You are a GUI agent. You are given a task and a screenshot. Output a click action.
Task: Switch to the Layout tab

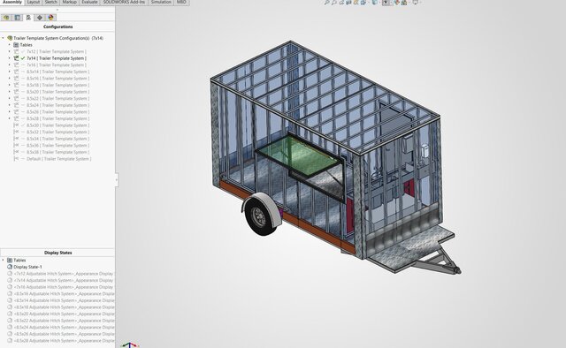tap(34, 2)
